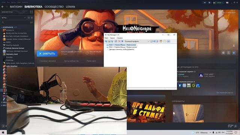Click the pause icon in Key Manager's toolbar
The height and width of the screenshot is (135, 240).
pos(123,41)
